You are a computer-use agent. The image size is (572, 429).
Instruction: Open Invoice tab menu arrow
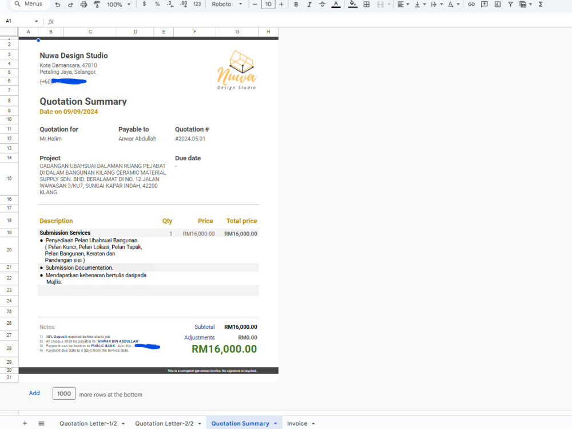pos(313,423)
